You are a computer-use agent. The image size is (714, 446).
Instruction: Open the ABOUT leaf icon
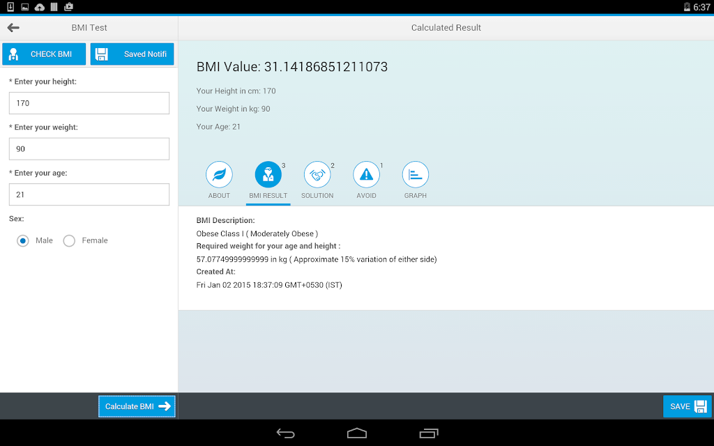coord(219,174)
